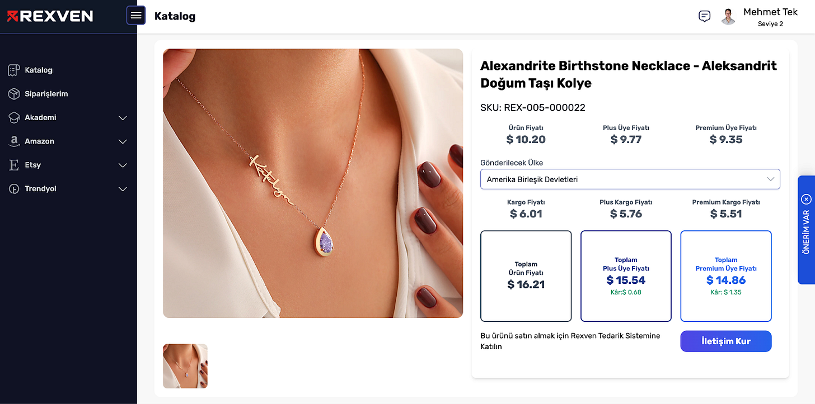This screenshot has height=404, width=815.
Task: Click the Amazon logo icon
Action: pyautogui.click(x=14, y=141)
